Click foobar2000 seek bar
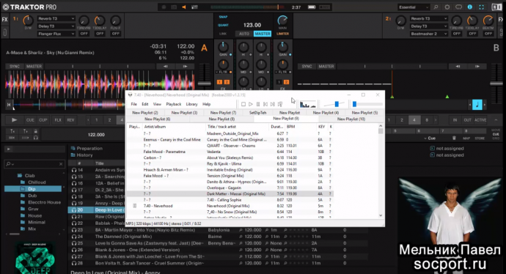506x274 pixels. [367, 104]
